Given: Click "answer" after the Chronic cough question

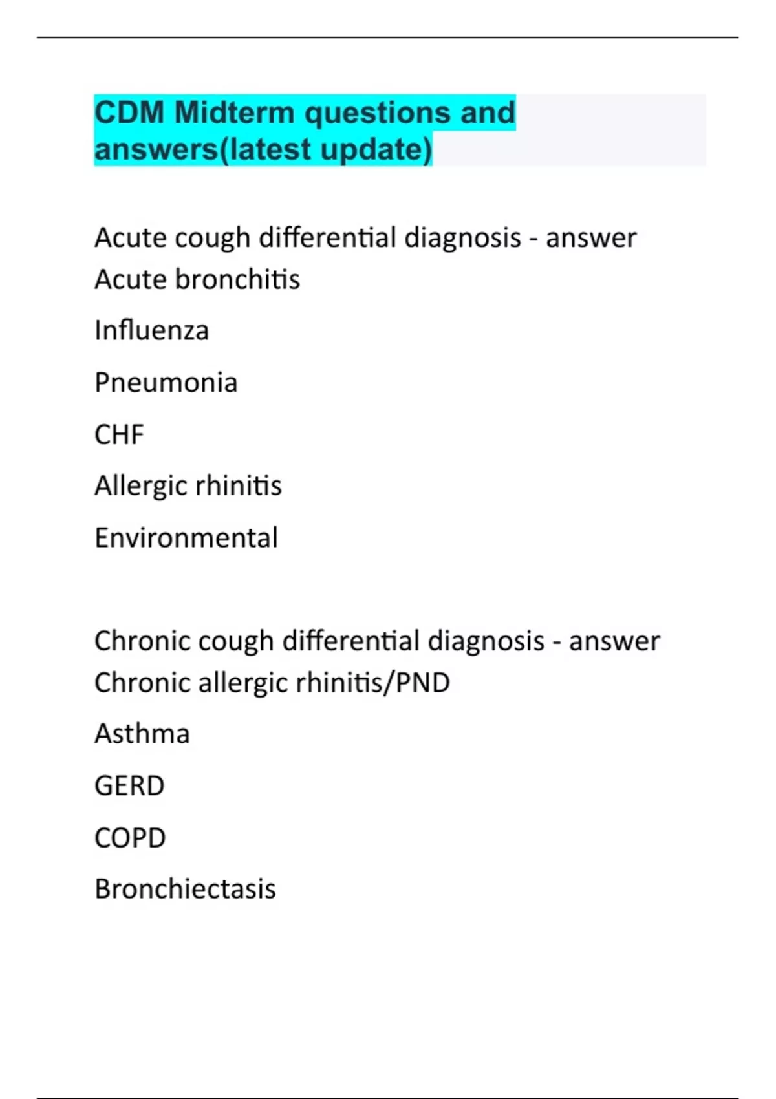Looking at the screenshot, I should [614, 641].
